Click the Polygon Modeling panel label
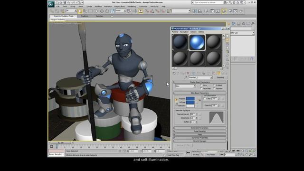Image resolution: width=304 pixels, height=171 pixels. click(57, 20)
